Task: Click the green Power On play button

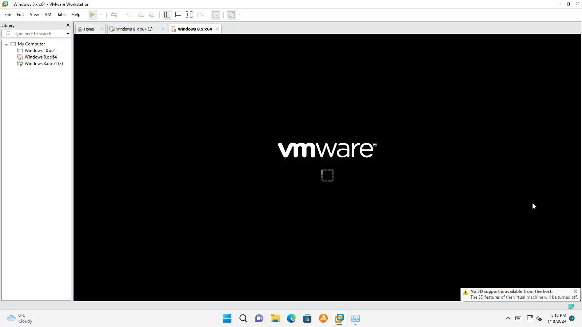Action: [93, 15]
